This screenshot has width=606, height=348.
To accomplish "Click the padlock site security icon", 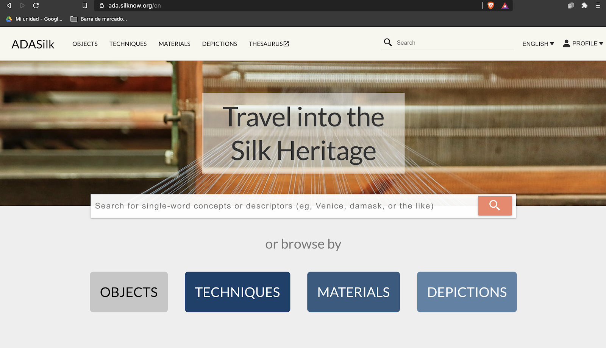I will (102, 5).
